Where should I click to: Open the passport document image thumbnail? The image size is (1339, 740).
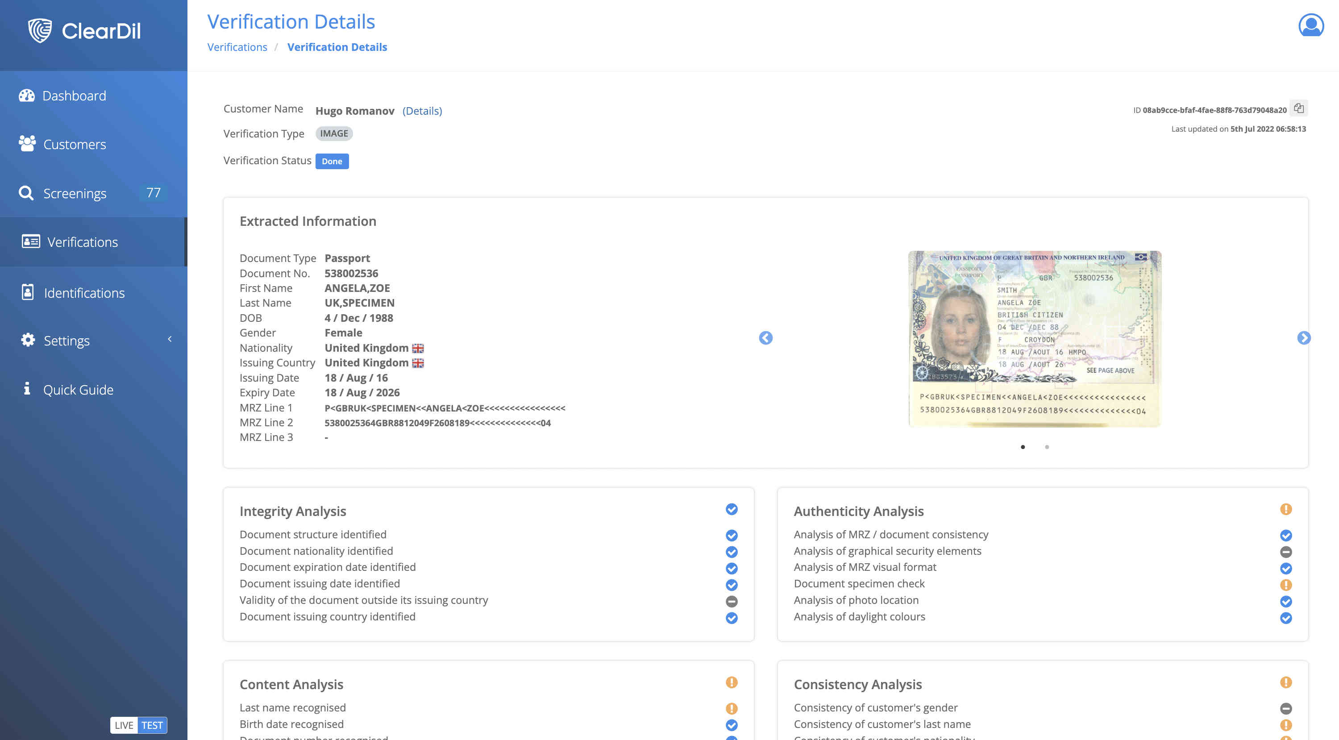point(1035,339)
